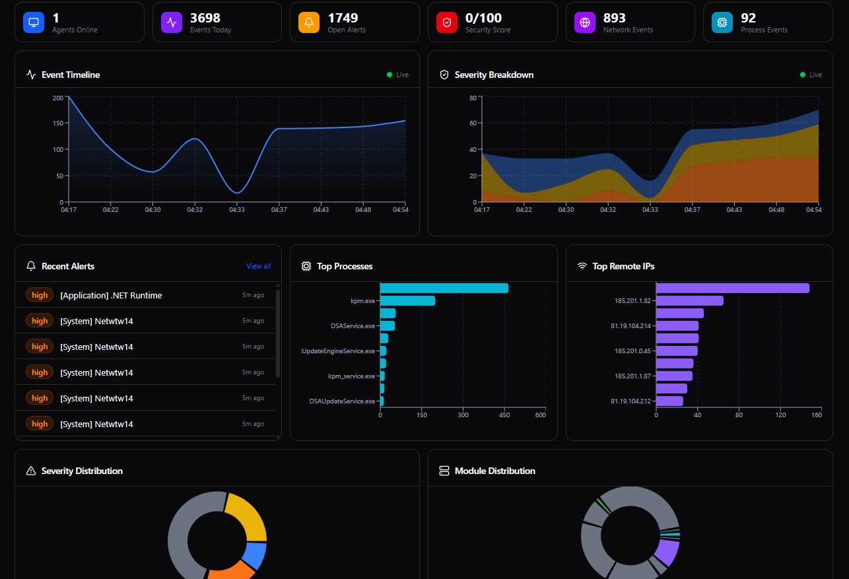Toggle the Live indicator on Event Timeline
The width and height of the screenshot is (849, 579).
click(x=397, y=75)
